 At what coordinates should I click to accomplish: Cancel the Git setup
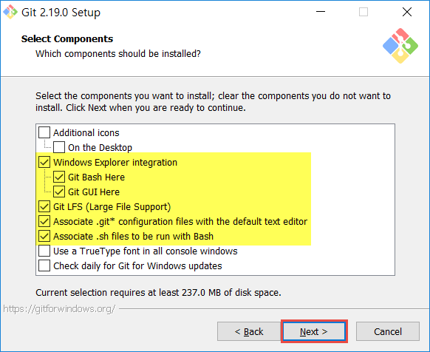(388, 331)
